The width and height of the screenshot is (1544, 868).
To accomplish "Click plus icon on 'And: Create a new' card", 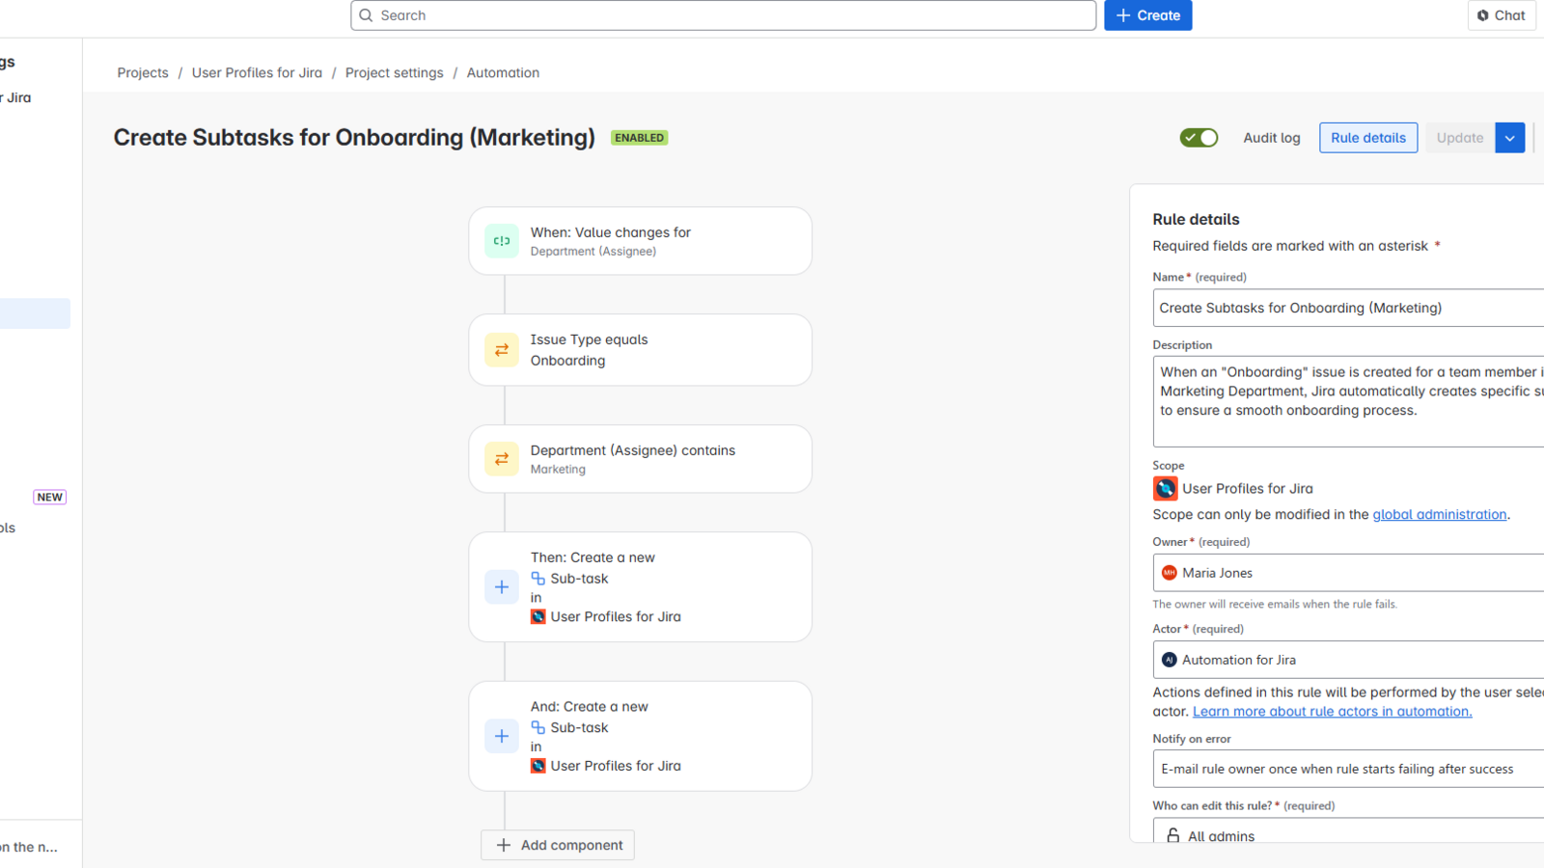I will pyautogui.click(x=502, y=736).
